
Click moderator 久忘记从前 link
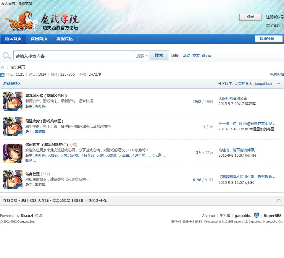pyautogui.click(x=70, y=155)
